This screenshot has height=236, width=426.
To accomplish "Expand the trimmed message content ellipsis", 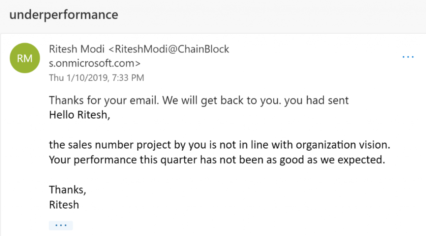I will click(x=61, y=225).
